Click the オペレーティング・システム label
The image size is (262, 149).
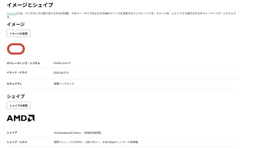(23, 63)
